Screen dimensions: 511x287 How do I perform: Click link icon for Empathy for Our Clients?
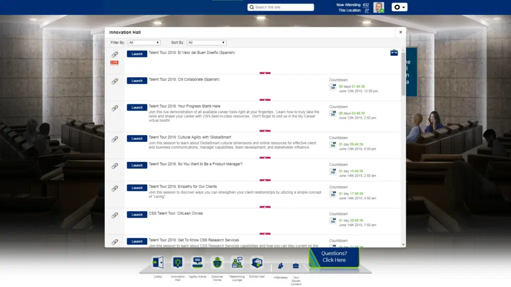[x=115, y=189]
